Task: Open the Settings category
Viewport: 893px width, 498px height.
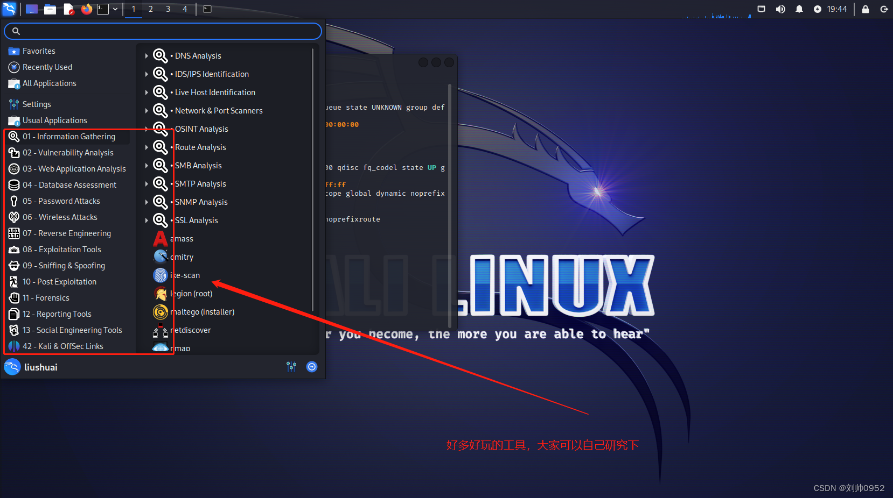Action: click(67, 104)
